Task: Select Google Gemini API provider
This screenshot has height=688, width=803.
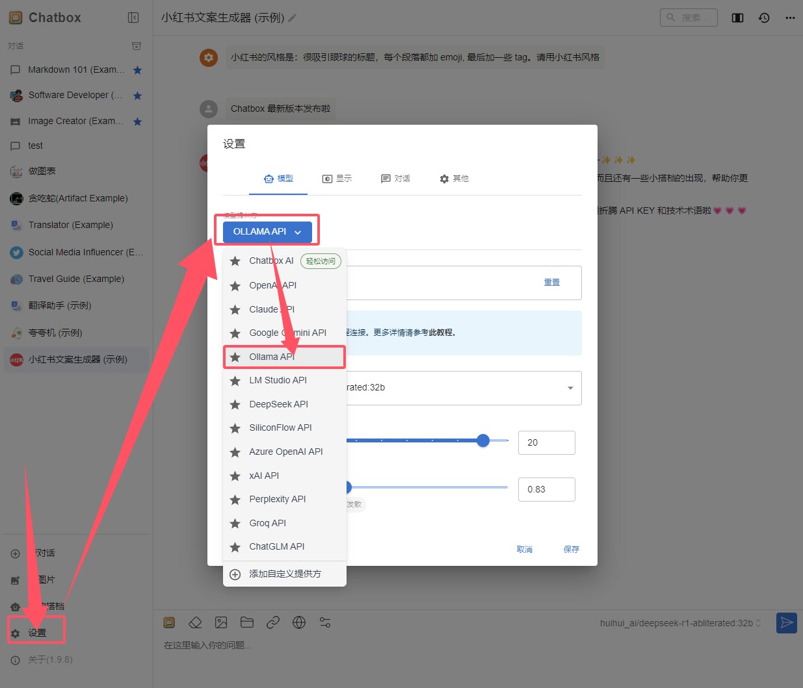Action: tap(285, 333)
